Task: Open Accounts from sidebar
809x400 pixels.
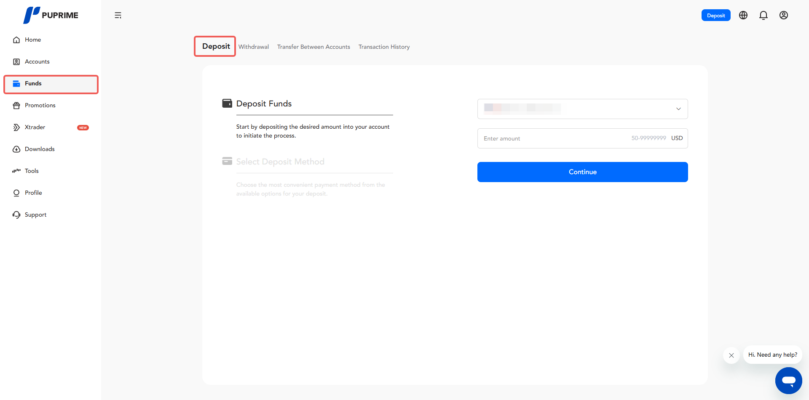Action: click(x=37, y=62)
